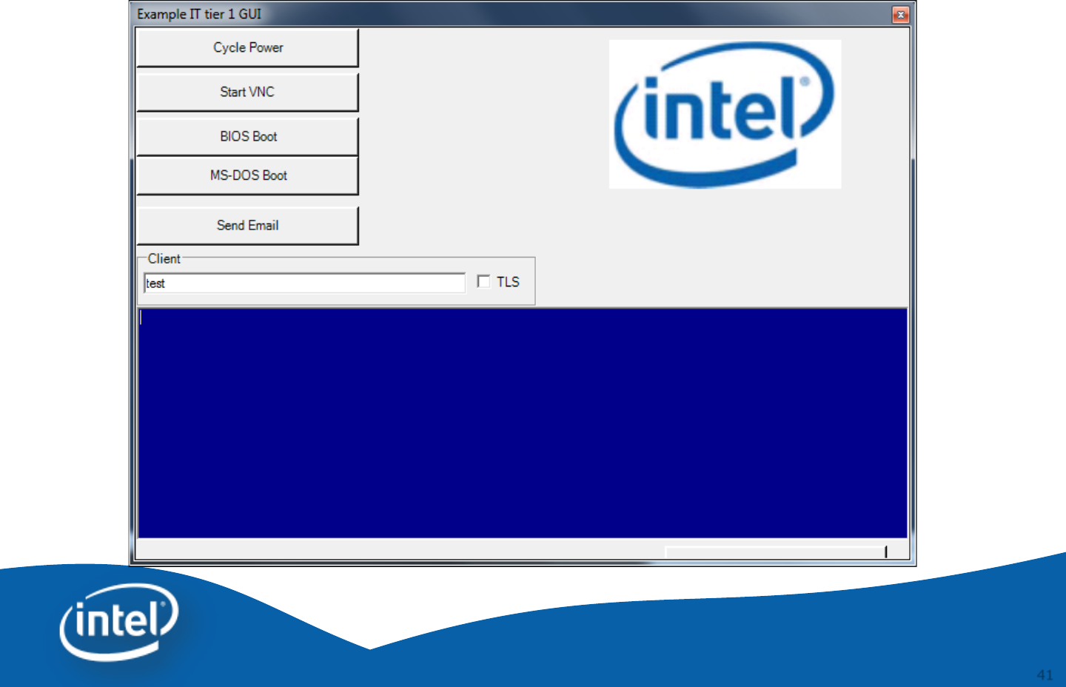Select the BIOS Boot button
The height and width of the screenshot is (687, 1066).
248,136
